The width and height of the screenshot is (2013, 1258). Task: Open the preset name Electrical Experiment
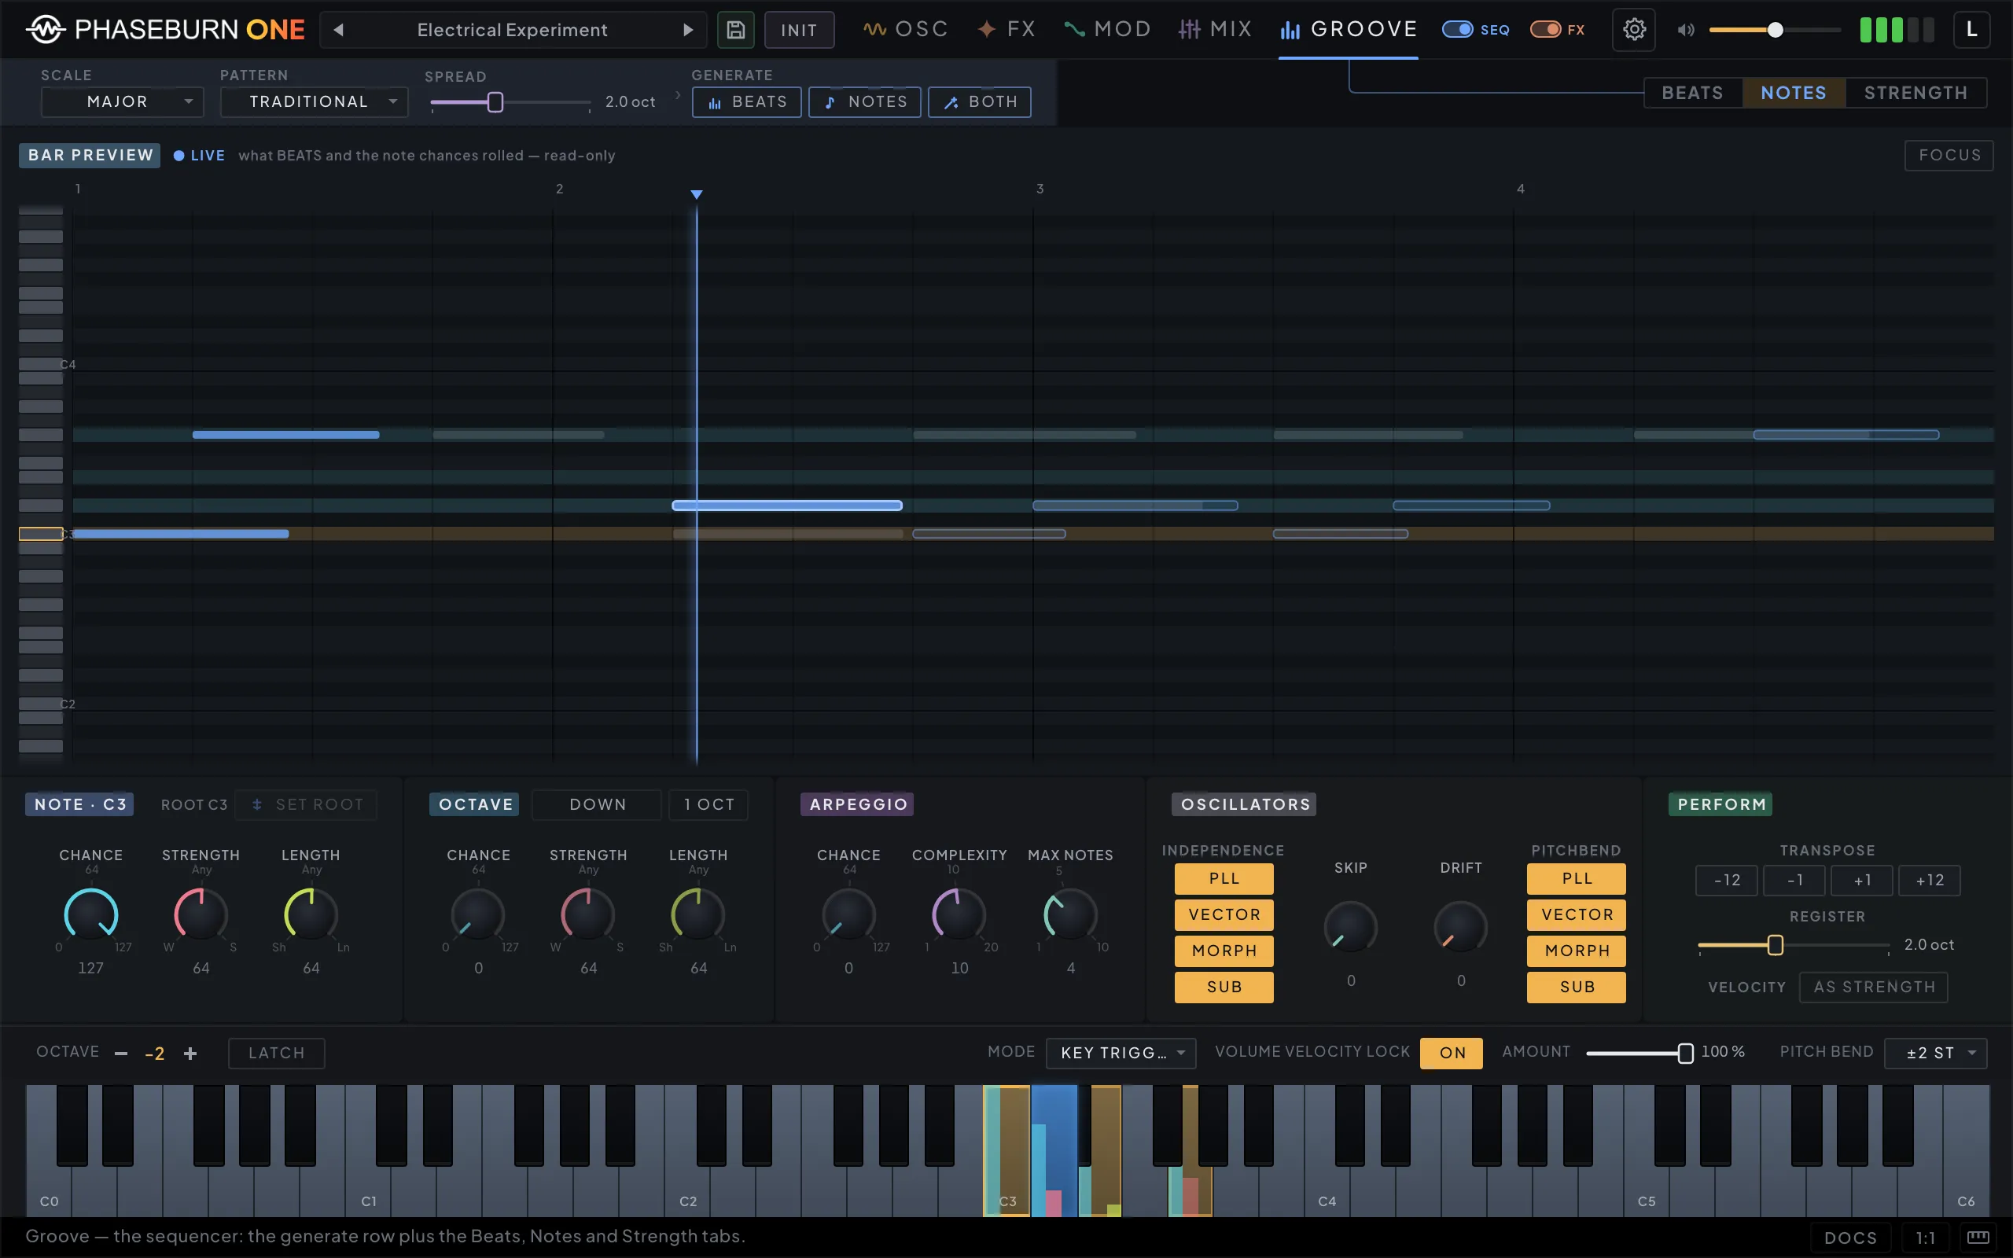click(x=513, y=30)
